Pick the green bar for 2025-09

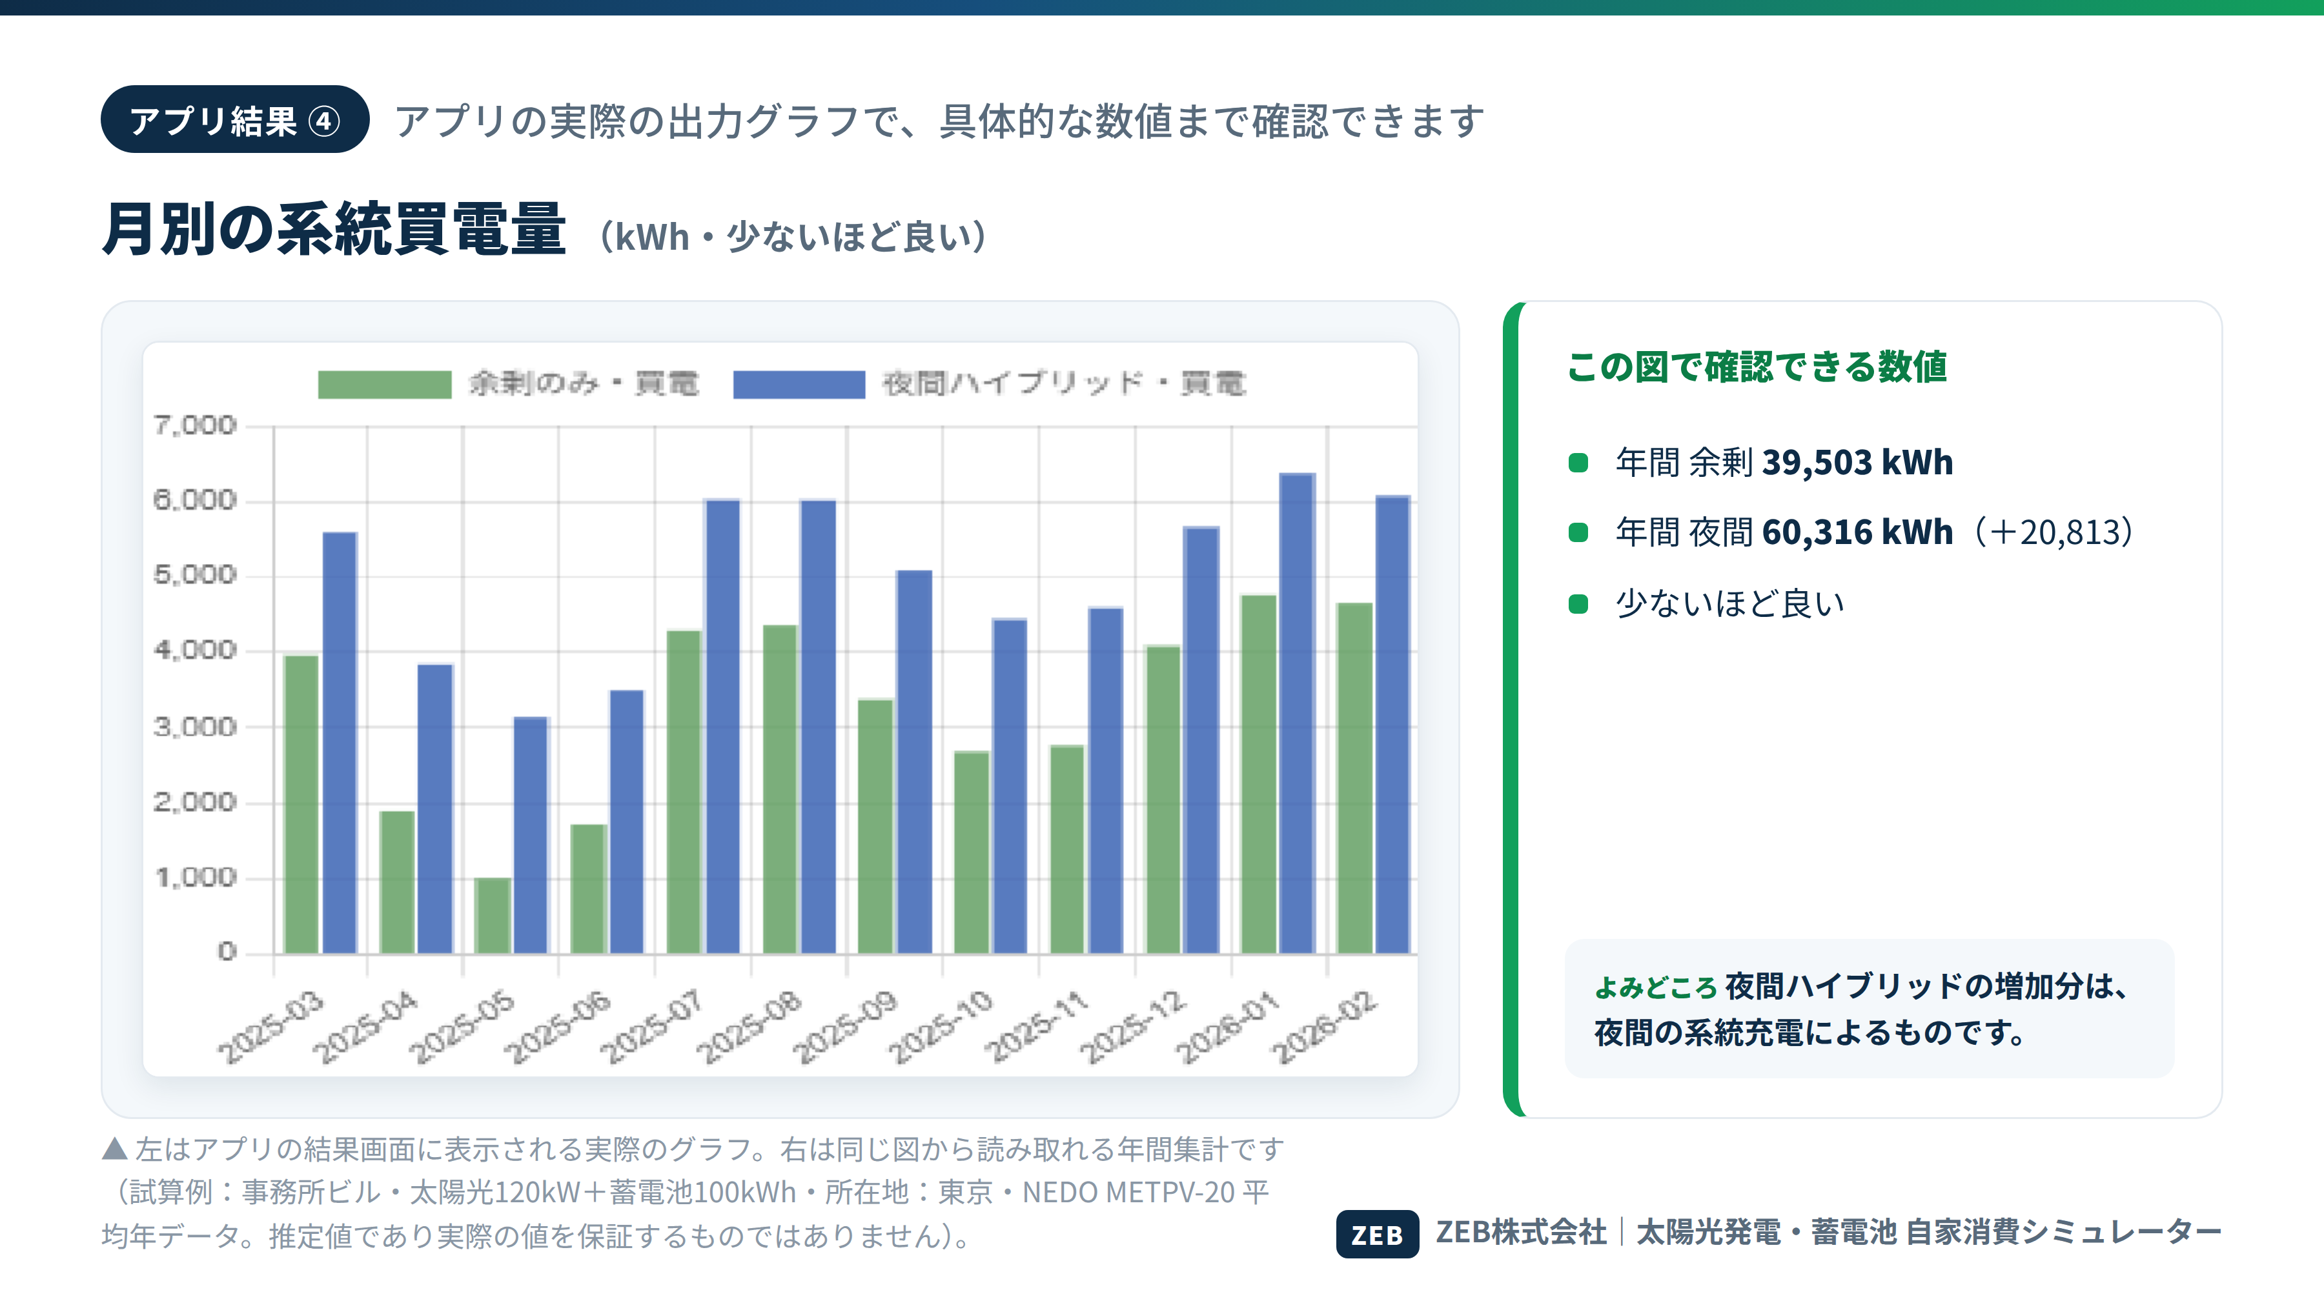(876, 826)
